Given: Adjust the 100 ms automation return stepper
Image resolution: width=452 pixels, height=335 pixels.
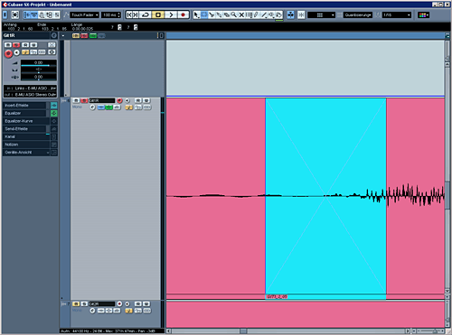Looking at the screenshot, I should point(118,14).
